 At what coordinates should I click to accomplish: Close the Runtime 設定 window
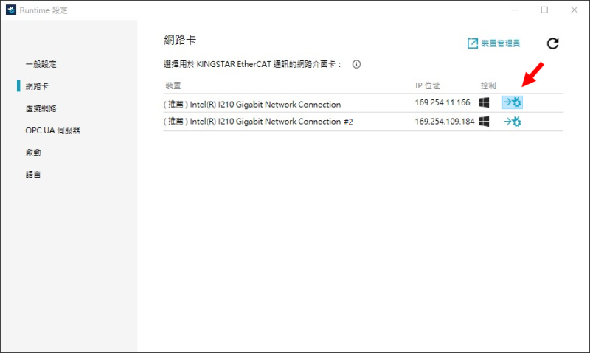tap(575, 10)
